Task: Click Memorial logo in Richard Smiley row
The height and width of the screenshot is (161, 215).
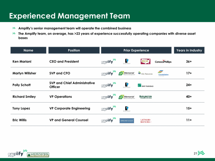Action: click(127, 97)
